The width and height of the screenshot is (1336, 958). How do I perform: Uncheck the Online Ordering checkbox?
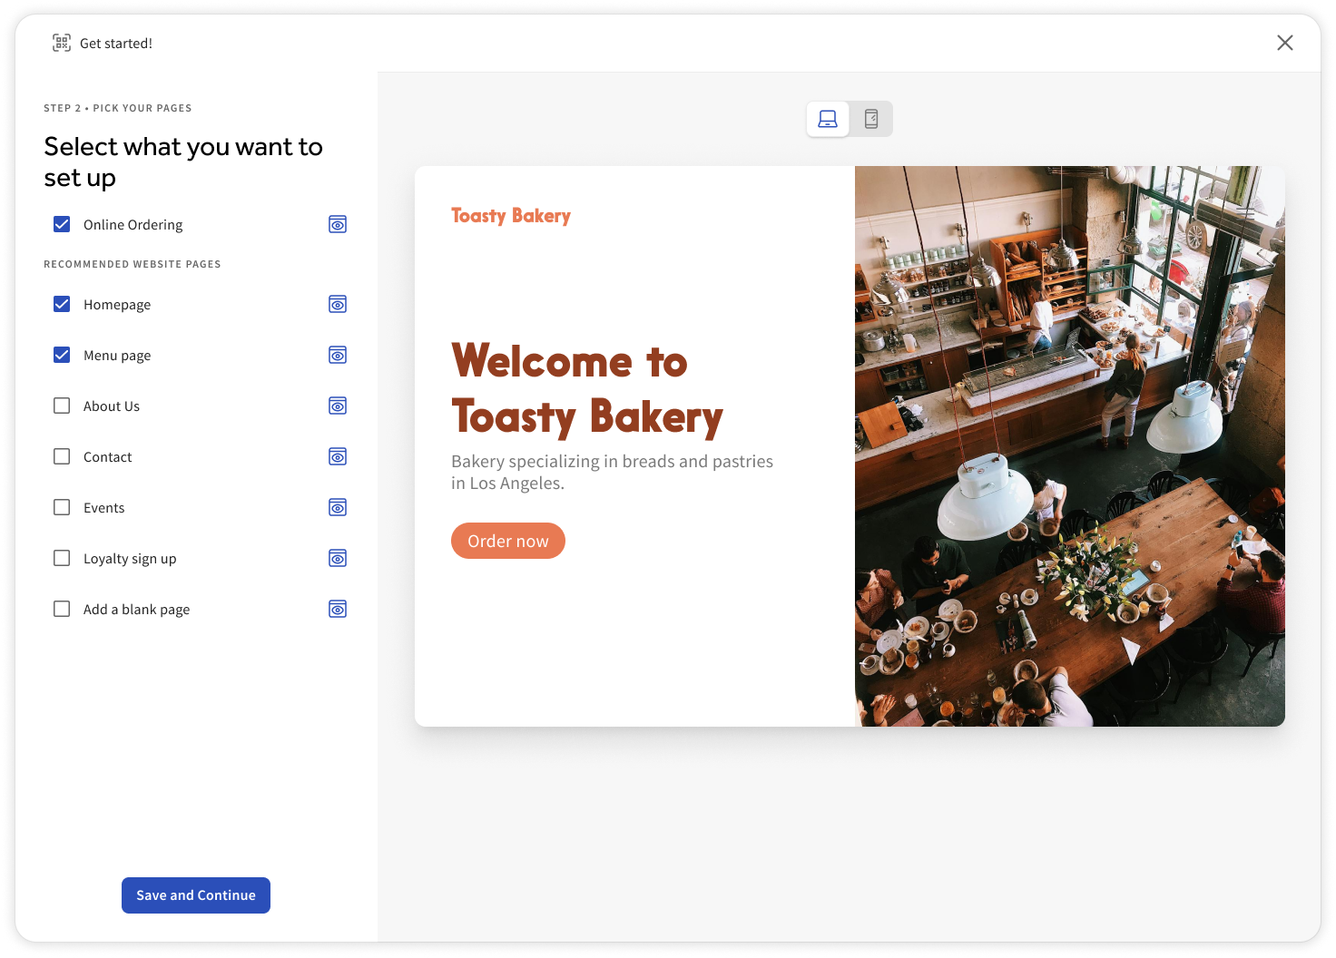coord(62,224)
